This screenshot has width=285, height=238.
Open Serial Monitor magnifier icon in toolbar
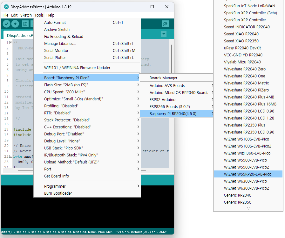coord(165,24)
